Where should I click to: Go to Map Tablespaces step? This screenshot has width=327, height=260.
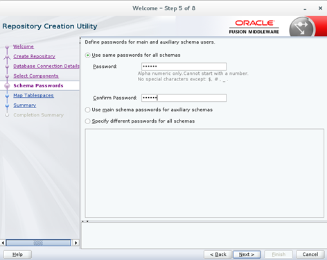click(x=33, y=96)
